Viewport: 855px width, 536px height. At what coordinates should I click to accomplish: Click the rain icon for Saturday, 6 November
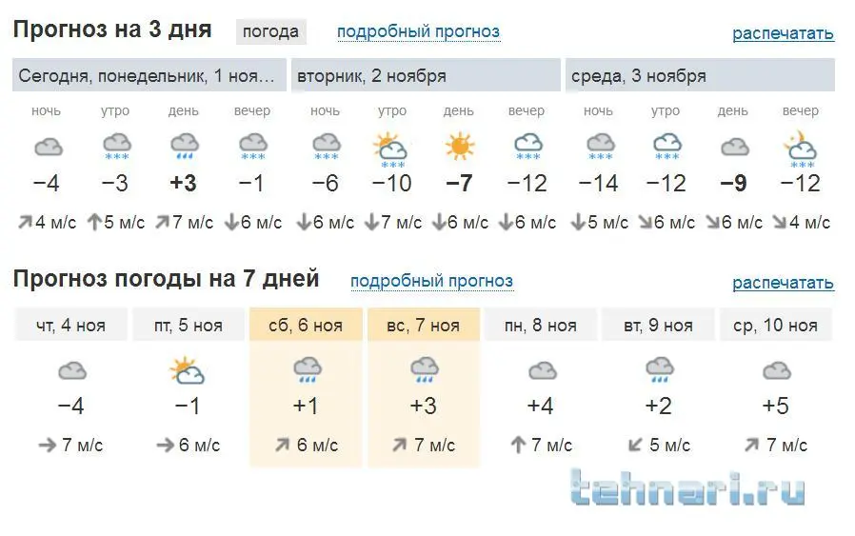(306, 370)
